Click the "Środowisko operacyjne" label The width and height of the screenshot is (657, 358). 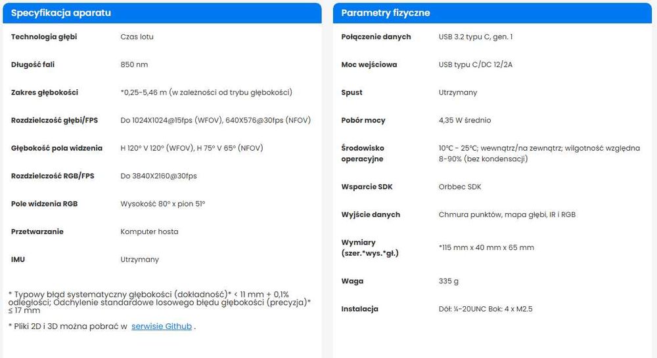click(x=363, y=153)
